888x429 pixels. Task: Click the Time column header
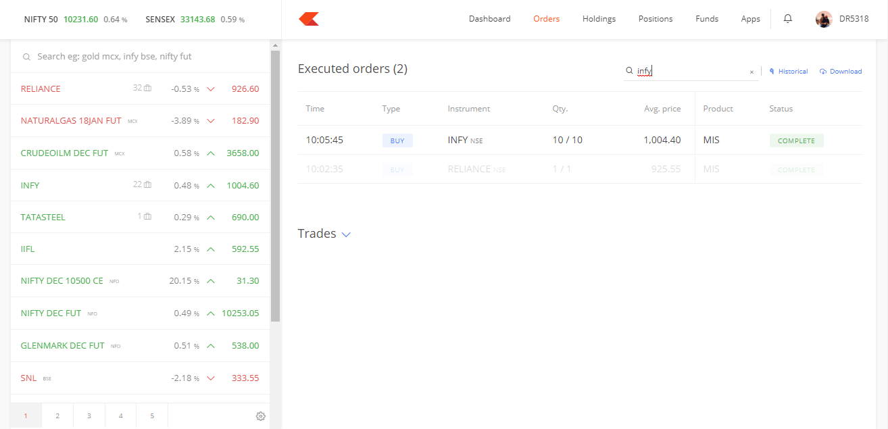click(x=315, y=109)
